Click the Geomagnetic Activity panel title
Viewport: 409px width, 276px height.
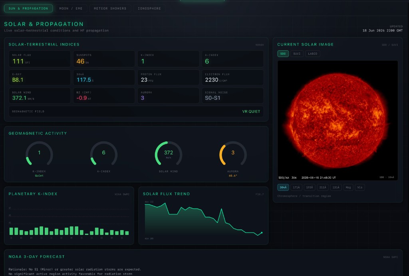38,133
